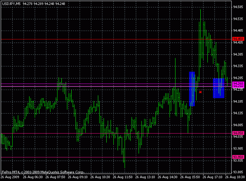Image resolution: width=246 pixels, height=181 pixels.
Task: Click the pink 93.950 price level tag
Action: click(x=238, y=157)
